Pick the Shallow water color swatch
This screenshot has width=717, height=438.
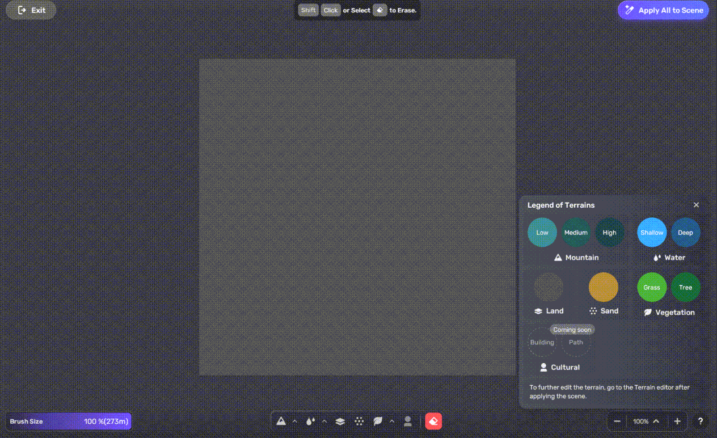652,233
